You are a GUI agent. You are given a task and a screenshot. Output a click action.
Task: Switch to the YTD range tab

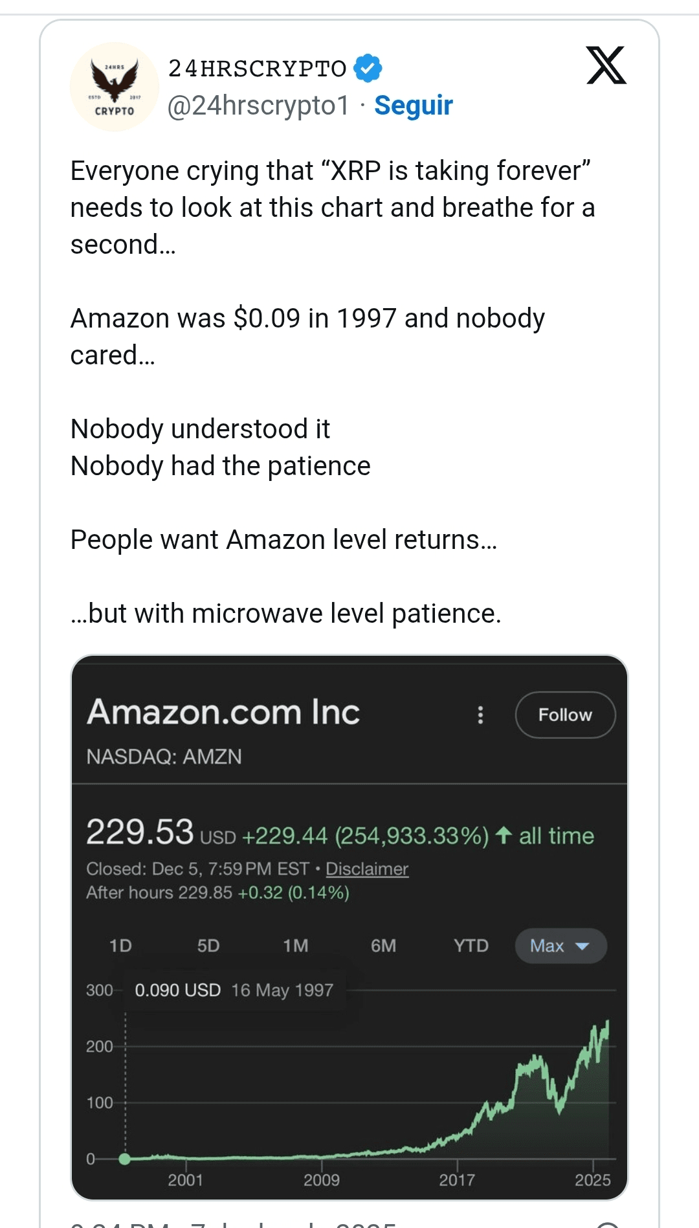(471, 946)
